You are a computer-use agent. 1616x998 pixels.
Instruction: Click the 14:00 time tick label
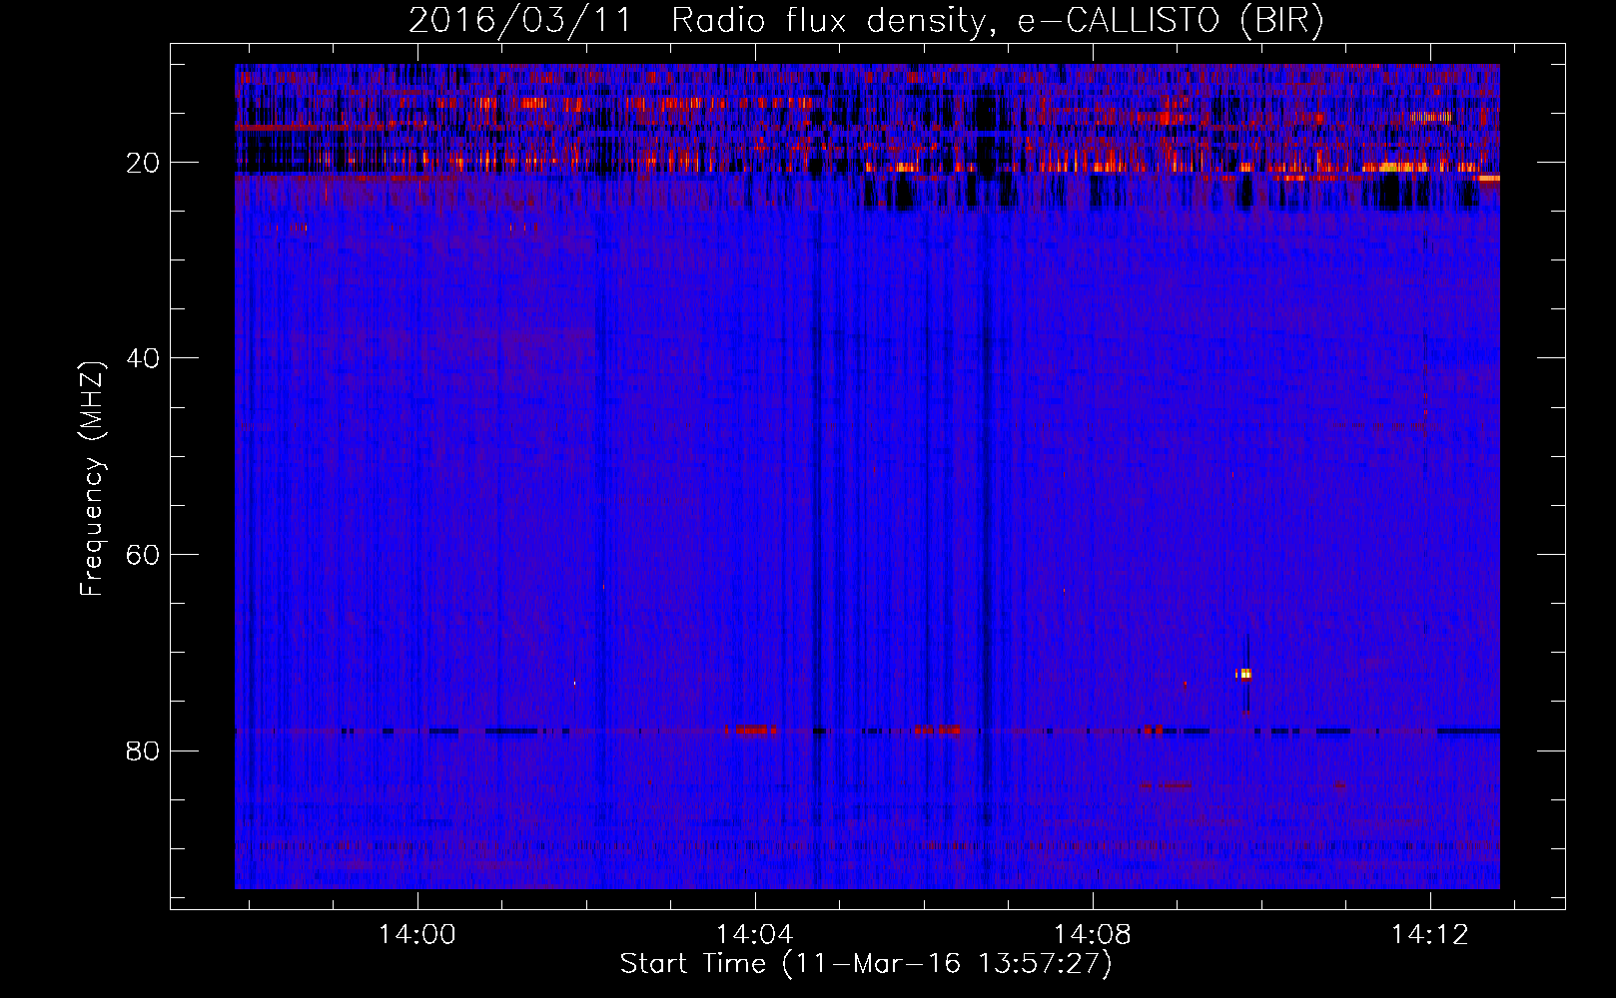tap(417, 935)
